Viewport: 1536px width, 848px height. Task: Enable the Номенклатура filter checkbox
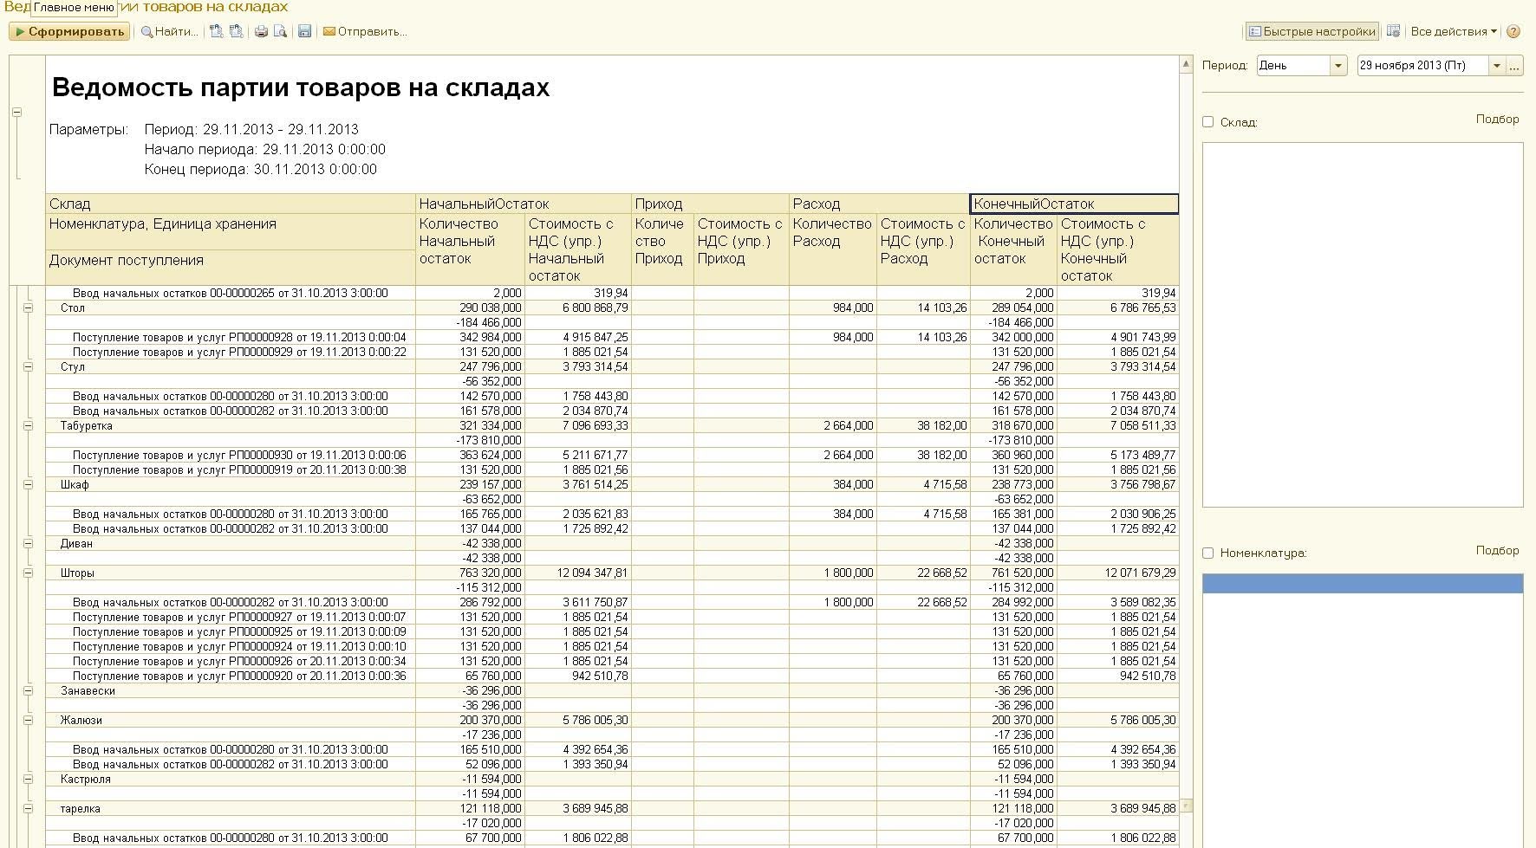[1207, 553]
